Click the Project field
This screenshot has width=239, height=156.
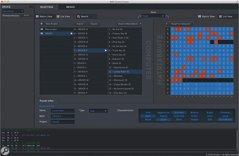click(x=63, y=122)
